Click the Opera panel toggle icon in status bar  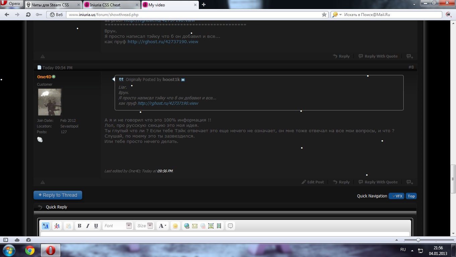click(6, 240)
